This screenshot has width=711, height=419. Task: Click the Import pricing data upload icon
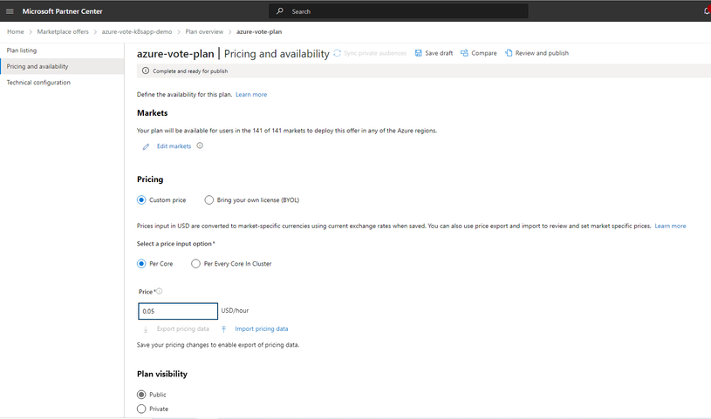tap(223, 329)
